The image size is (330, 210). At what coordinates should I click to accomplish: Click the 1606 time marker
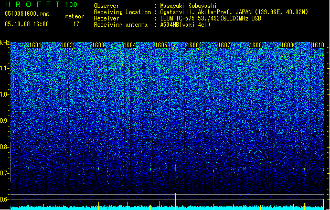tap(193, 45)
